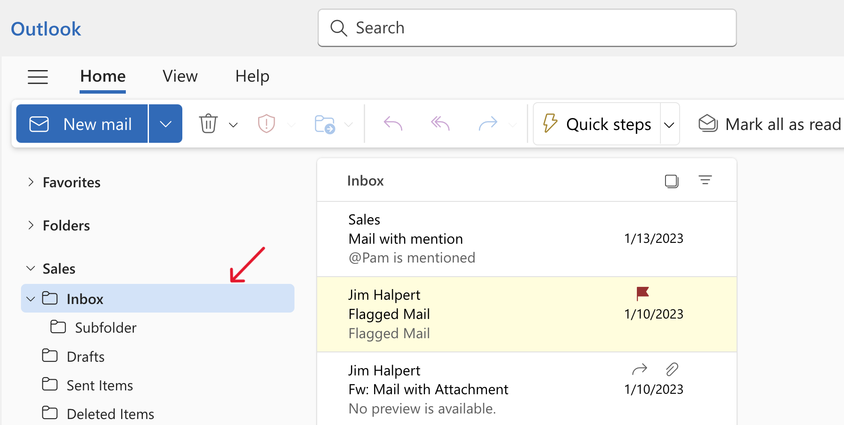Viewport: 844px width, 425px height.
Task: Click the Quick steps lightning icon
Action: point(550,124)
